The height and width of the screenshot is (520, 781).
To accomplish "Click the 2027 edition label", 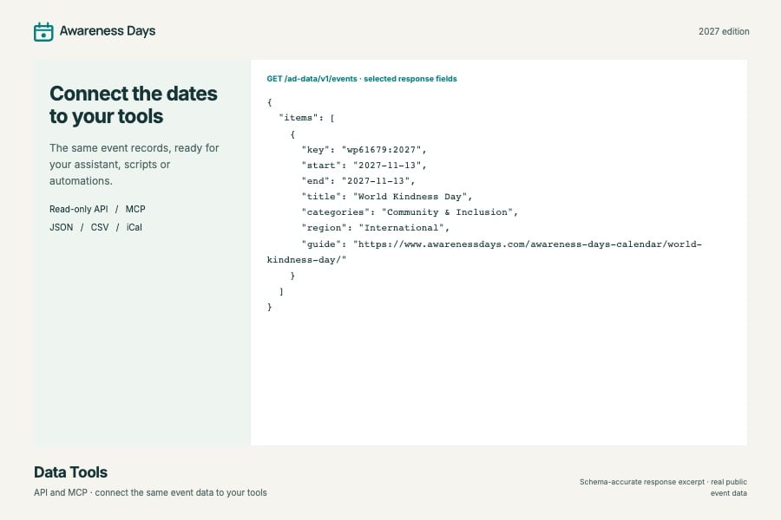I will (x=723, y=31).
